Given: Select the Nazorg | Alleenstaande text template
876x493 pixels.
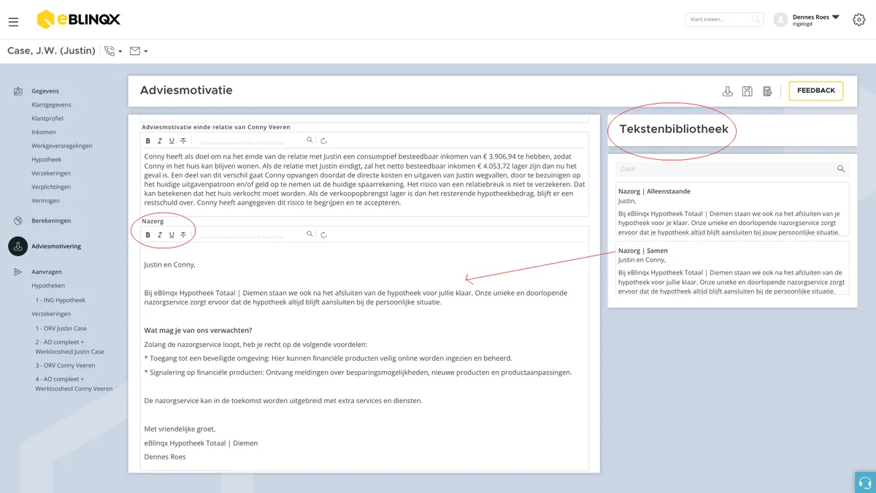Looking at the screenshot, I should pos(732,210).
